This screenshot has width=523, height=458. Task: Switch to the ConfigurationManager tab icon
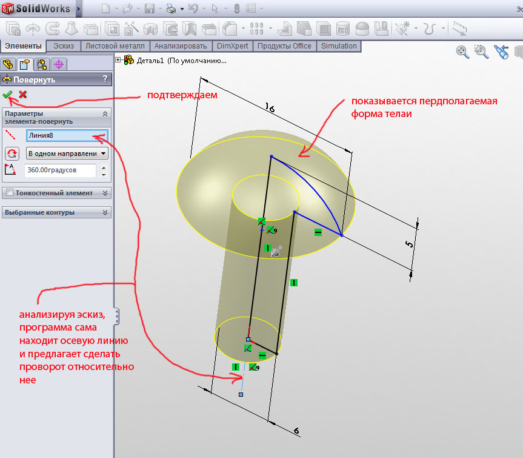(x=41, y=64)
